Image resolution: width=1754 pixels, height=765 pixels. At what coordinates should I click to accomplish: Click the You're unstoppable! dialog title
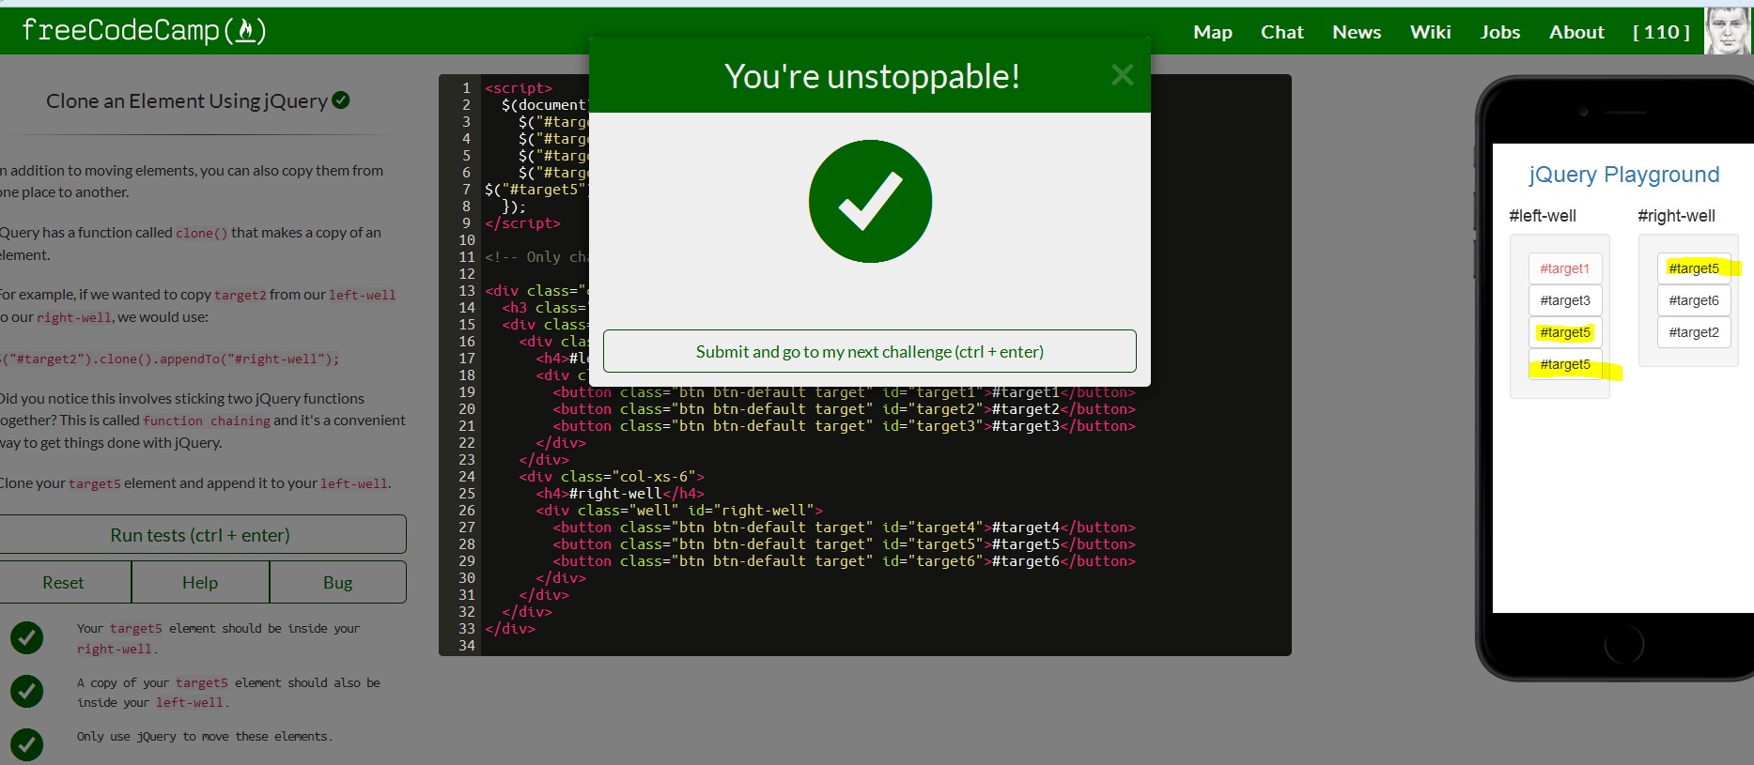click(x=872, y=76)
